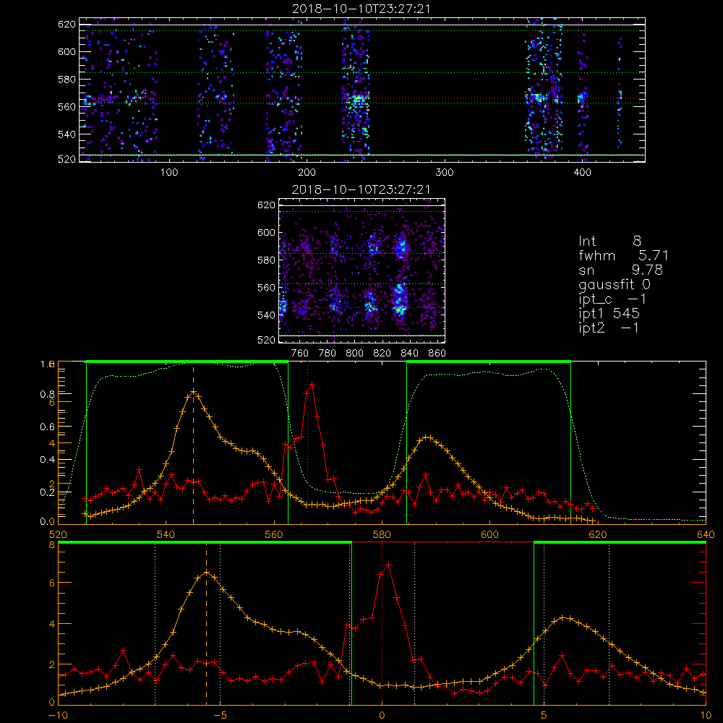
Task: Click x-axis label -10 on the bottom plot
Action: pyautogui.click(x=58, y=716)
